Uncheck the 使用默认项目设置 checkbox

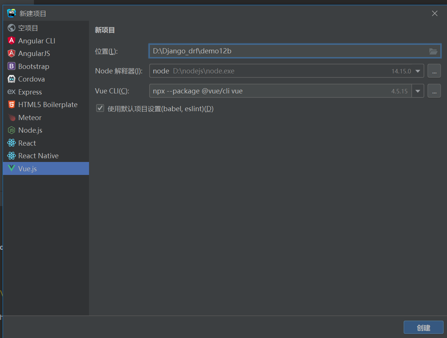(x=100, y=108)
